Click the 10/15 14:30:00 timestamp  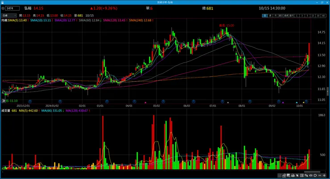point(272,8)
